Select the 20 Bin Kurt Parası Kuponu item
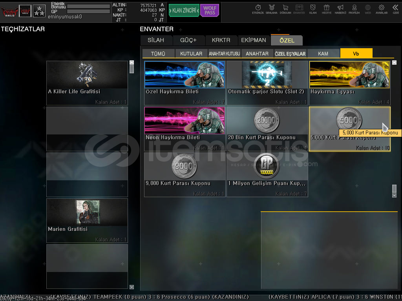The image size is (402, 301). click(x=267, y=129)
